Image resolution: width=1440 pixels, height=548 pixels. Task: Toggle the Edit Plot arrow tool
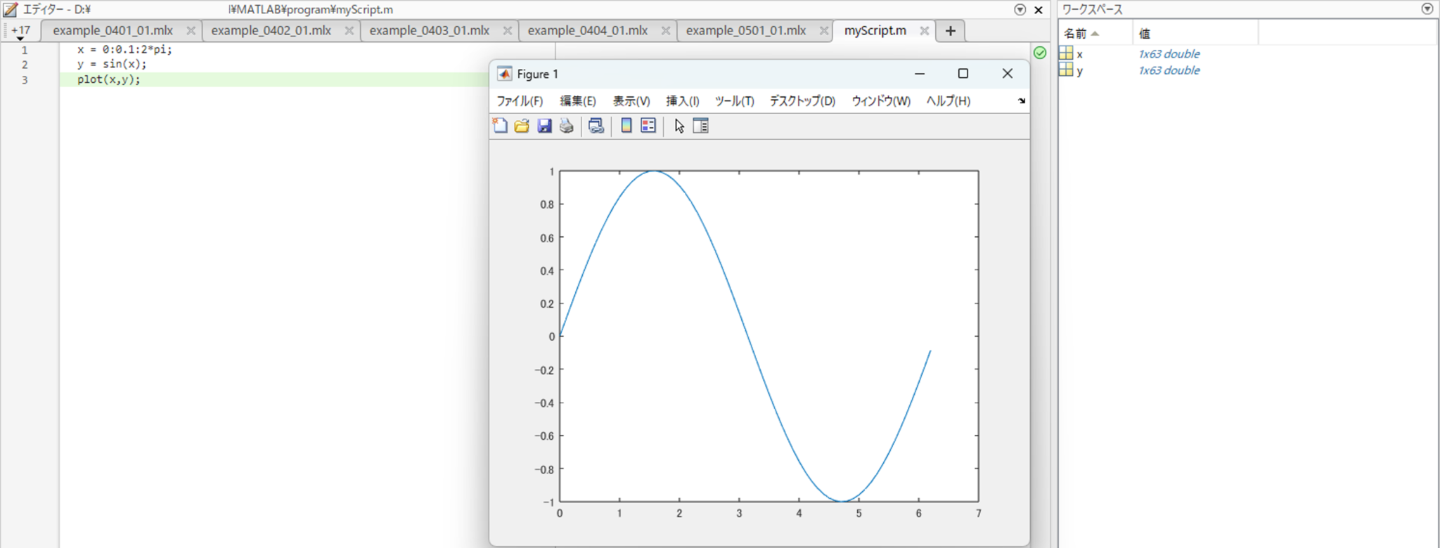pyautogui.click(x=679, y=126)
